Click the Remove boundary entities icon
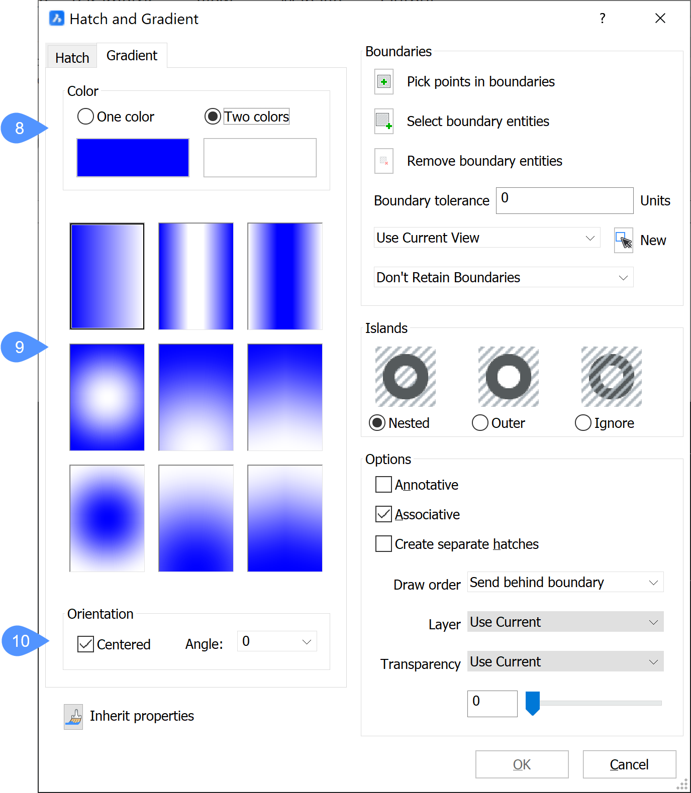The width and height of the screenshot is (691, 793). (x=383, y=161)
